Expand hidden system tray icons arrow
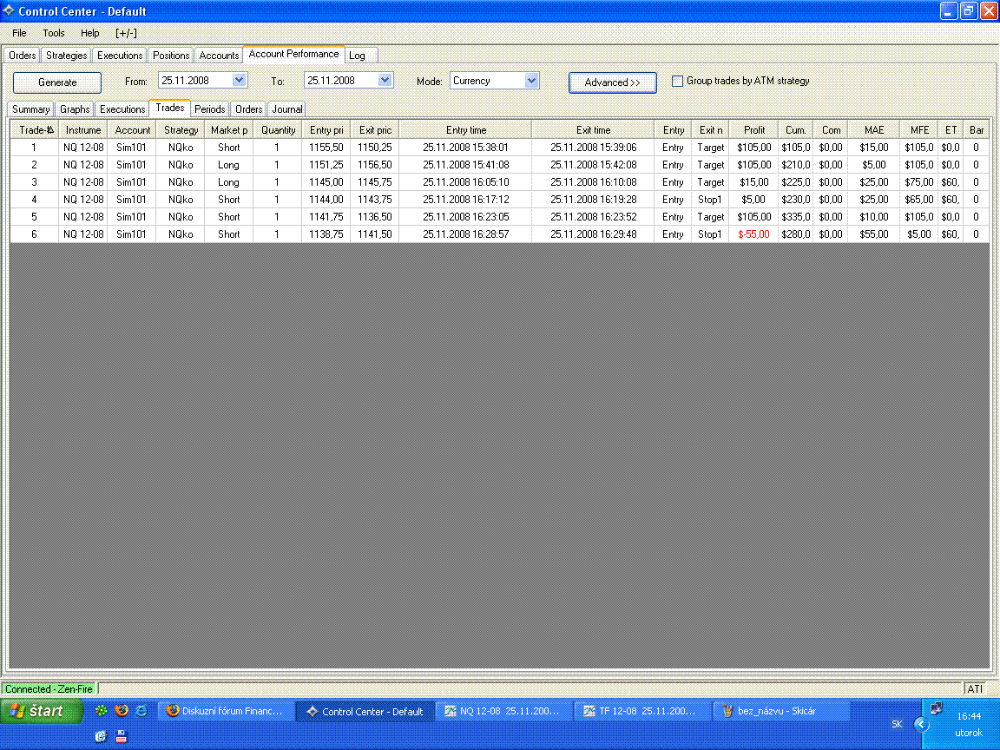Screen dimensions: 1000x750 pos(922,724)
